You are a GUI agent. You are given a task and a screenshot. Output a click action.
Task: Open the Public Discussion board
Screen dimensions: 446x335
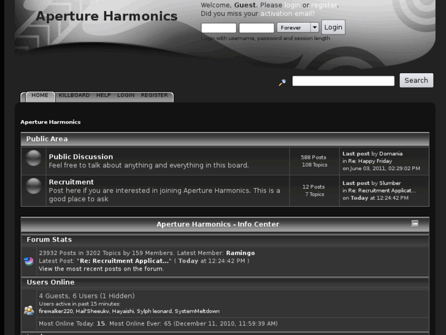[x=81, y=157]
